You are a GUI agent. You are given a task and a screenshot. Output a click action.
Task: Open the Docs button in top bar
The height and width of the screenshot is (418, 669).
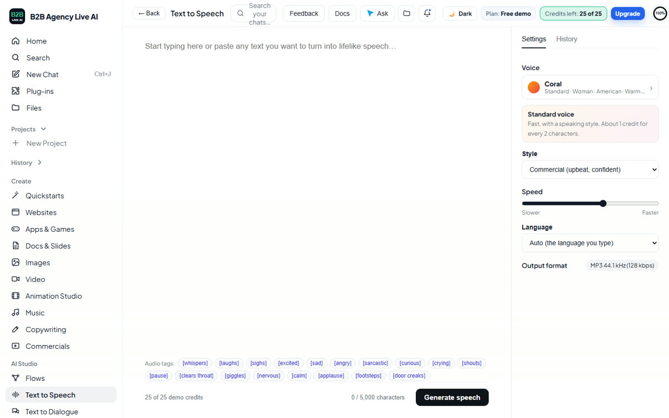pyautogui.click(x=342, y=13)
